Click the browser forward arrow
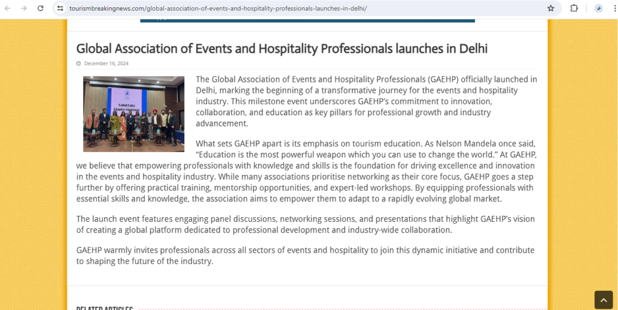The height and width of the screenshot is (310, 618). pos(24,8)
